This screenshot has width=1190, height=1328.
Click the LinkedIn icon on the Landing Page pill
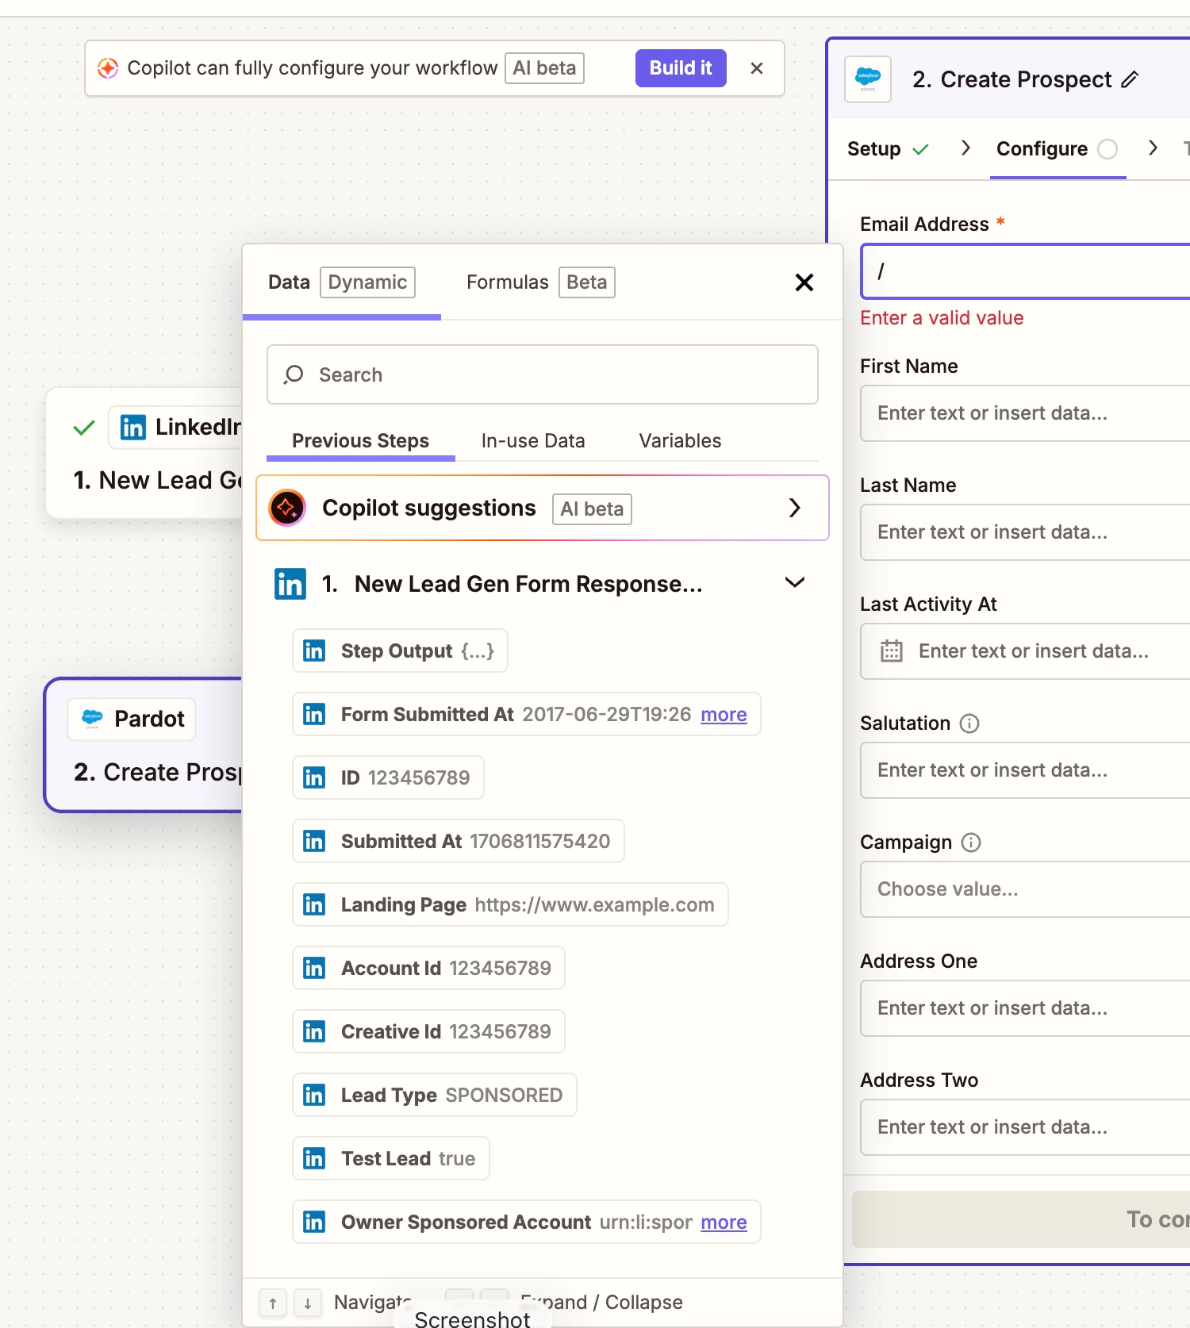(314, 904)
